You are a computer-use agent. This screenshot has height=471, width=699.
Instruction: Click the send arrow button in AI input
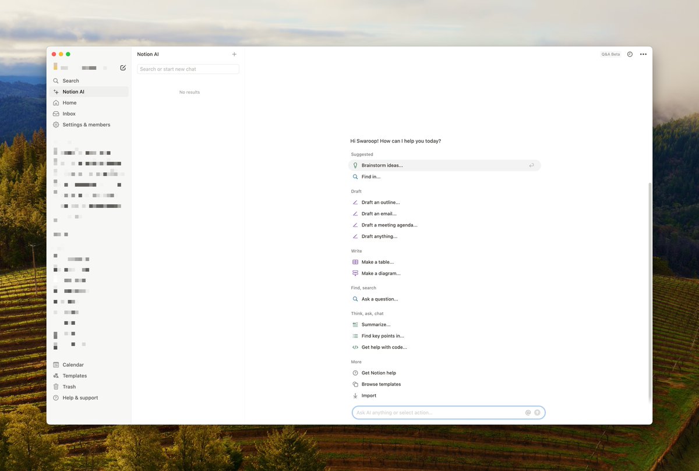point(537,413)
